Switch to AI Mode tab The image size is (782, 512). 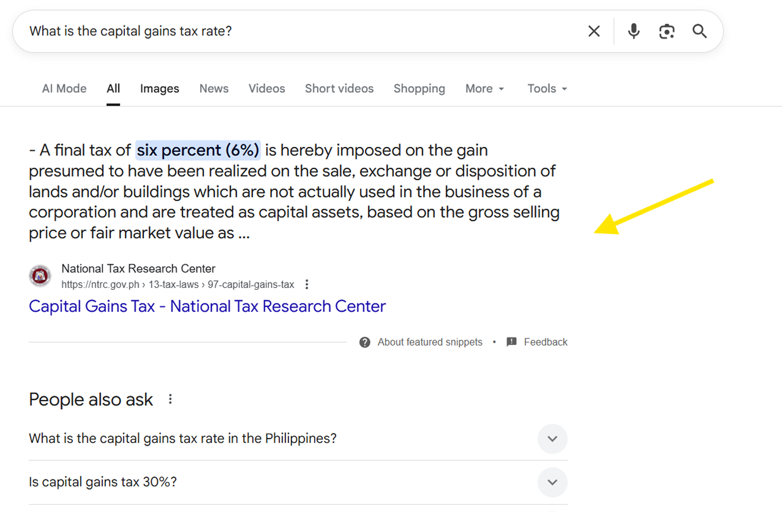coord(64,89)
